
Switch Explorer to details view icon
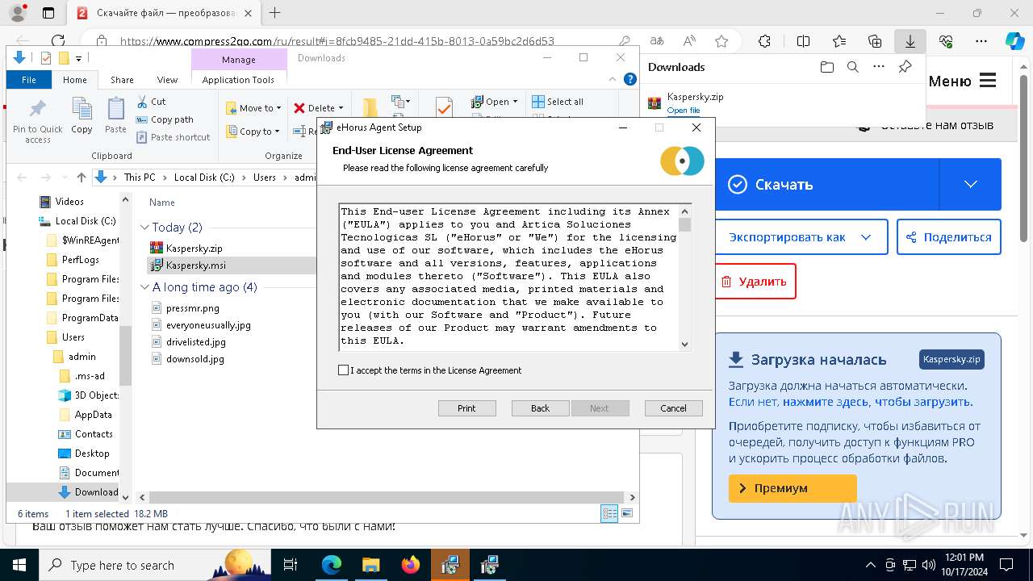[x=609, y=513]
